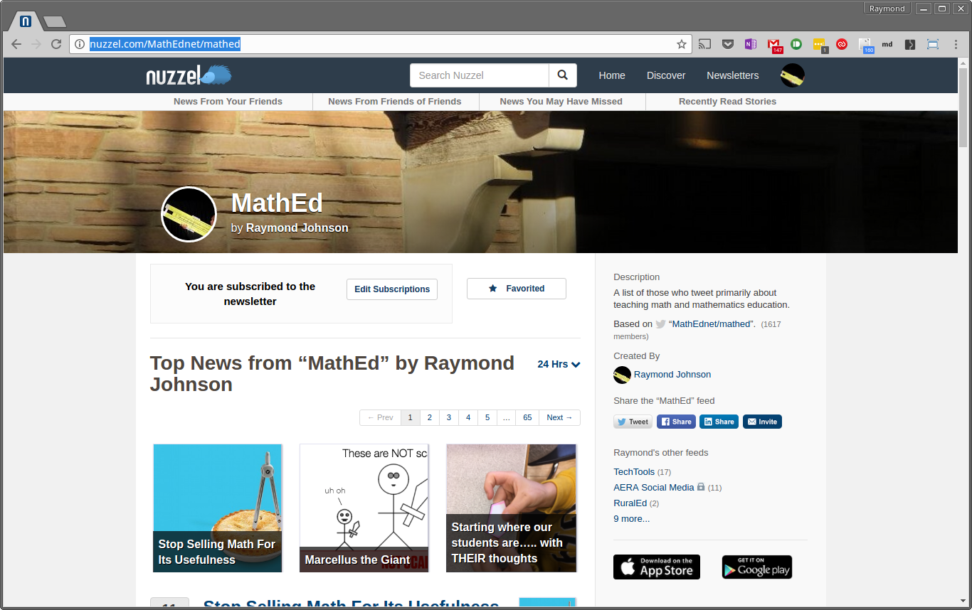Viewport: 972px width, 610px height.
Task: Click the small avatar beside Raymond Johnson
Action: click(622, 375)
